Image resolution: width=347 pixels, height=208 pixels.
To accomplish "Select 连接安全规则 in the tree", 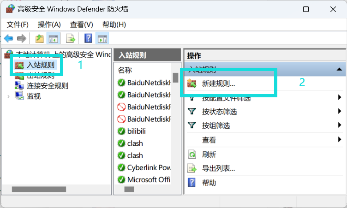I will click(x=47, y=85).
